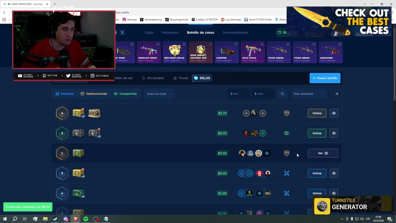
Task: Open the Neo-Rush (Holo) drop card
Action: coord(175,52)
